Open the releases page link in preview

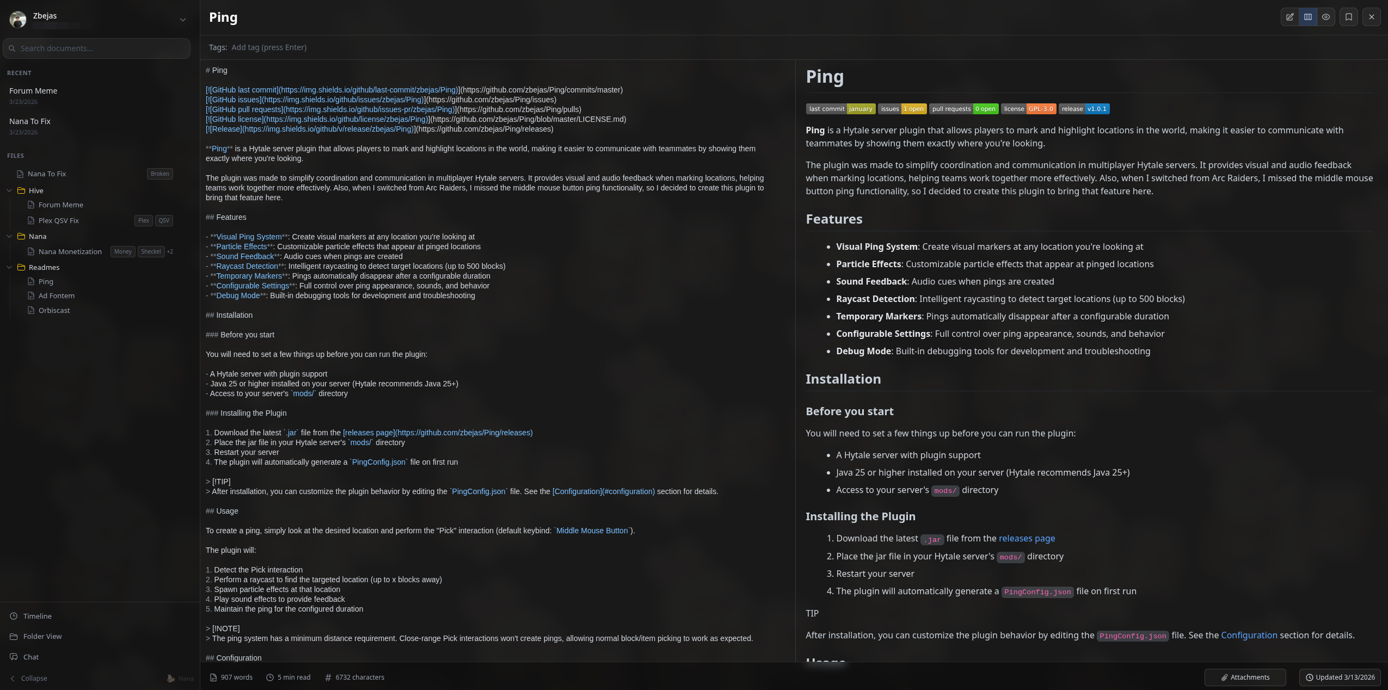1027,538
